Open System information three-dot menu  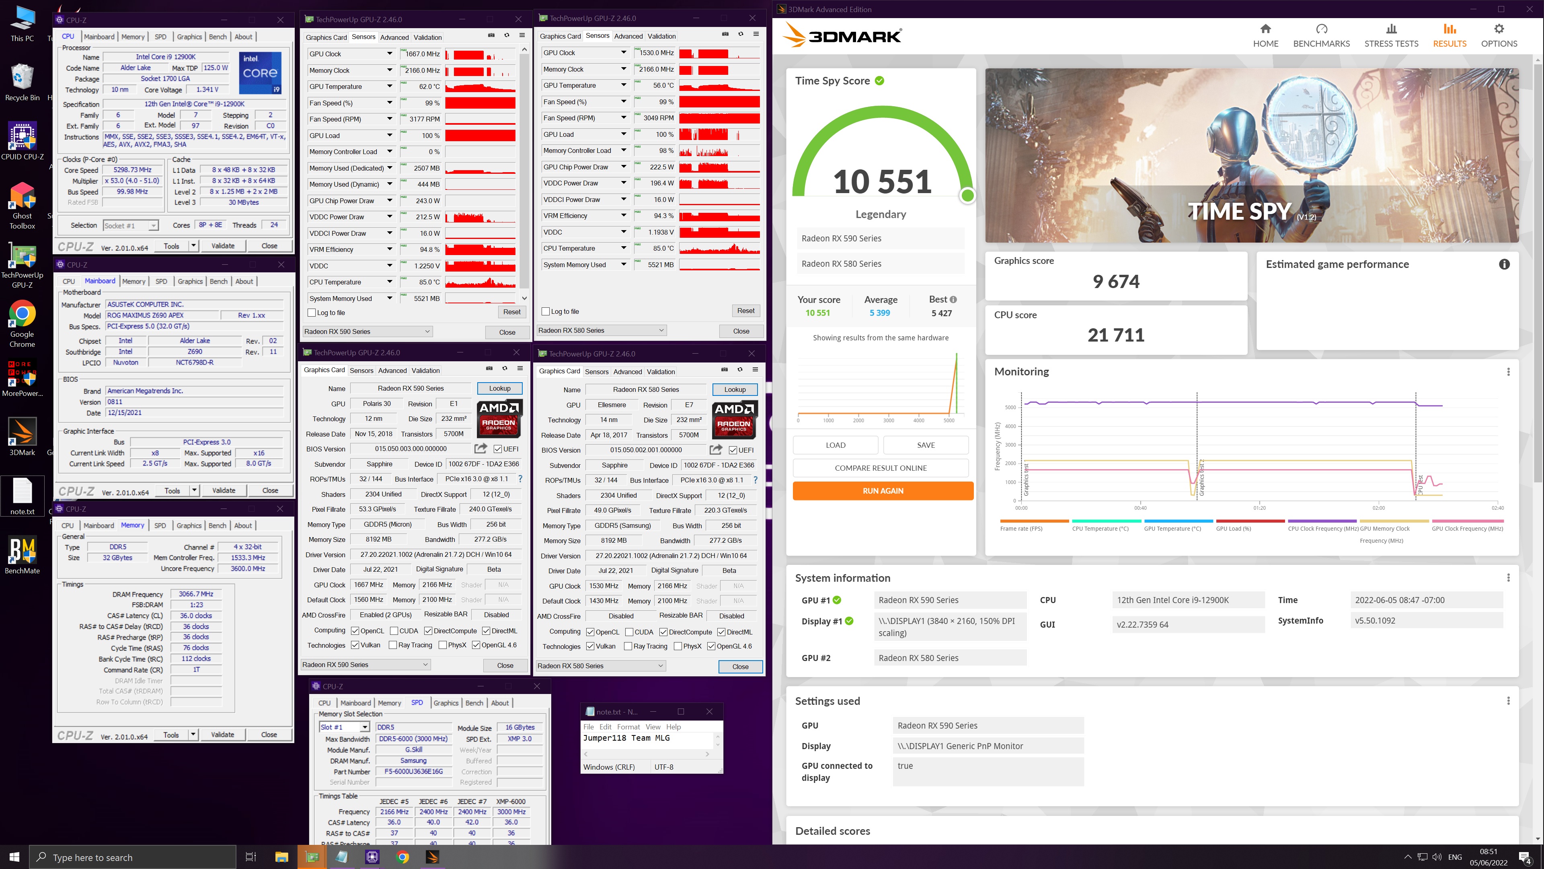click(1508, 578)
